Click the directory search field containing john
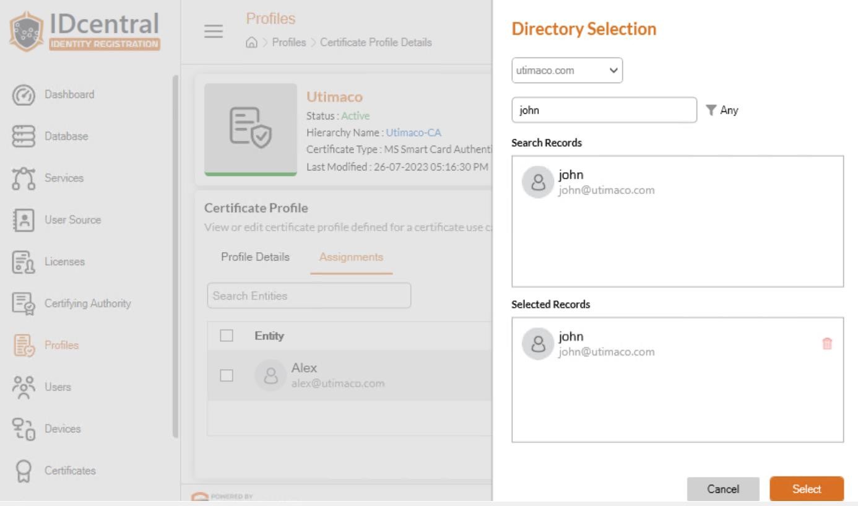 coord(604,110)
